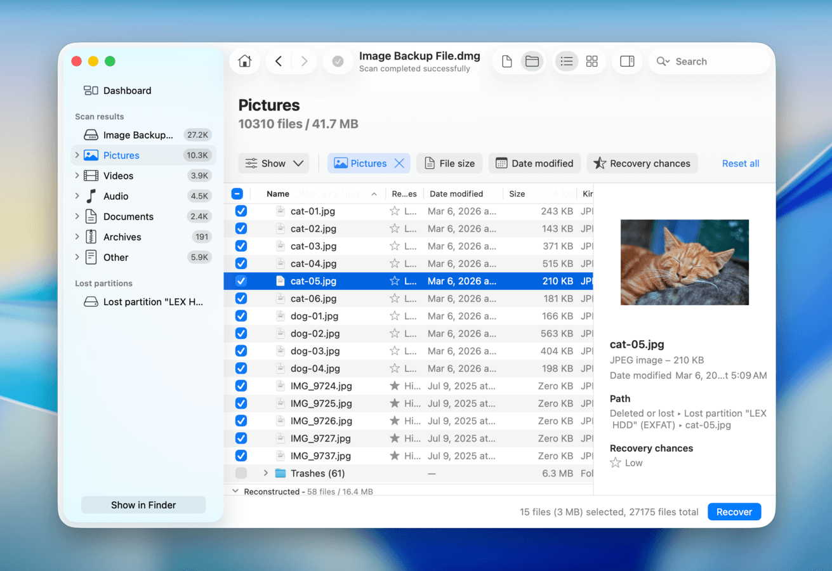Expand the Documents category in the sidebar

[x=76, y=216]
